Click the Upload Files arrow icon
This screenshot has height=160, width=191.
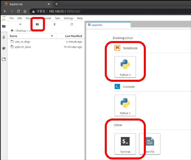click(54, 24)
